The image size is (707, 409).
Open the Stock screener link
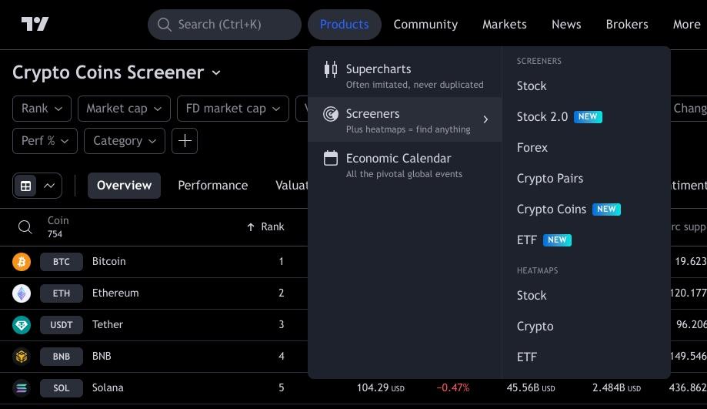532,85
